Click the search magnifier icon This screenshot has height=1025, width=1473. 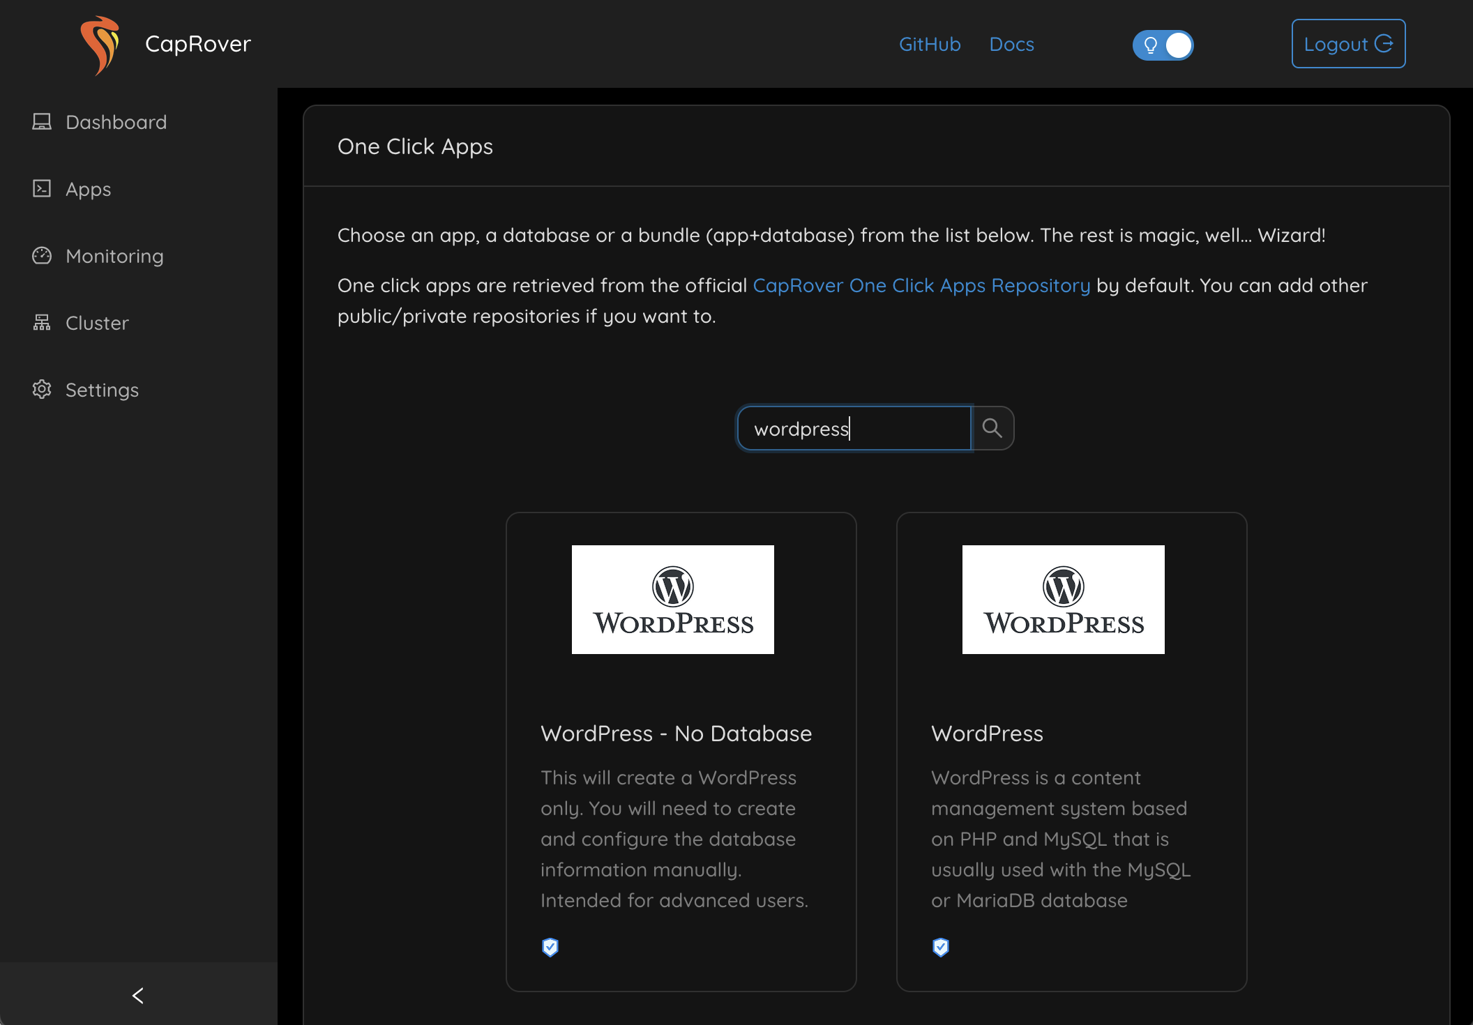point(992,427)
